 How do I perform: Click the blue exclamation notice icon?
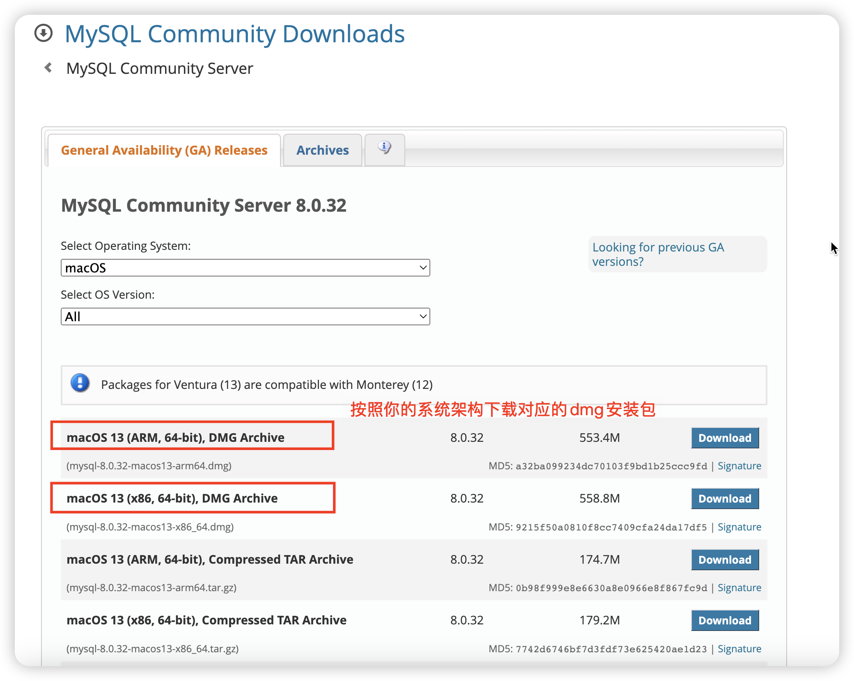[80, 383]
